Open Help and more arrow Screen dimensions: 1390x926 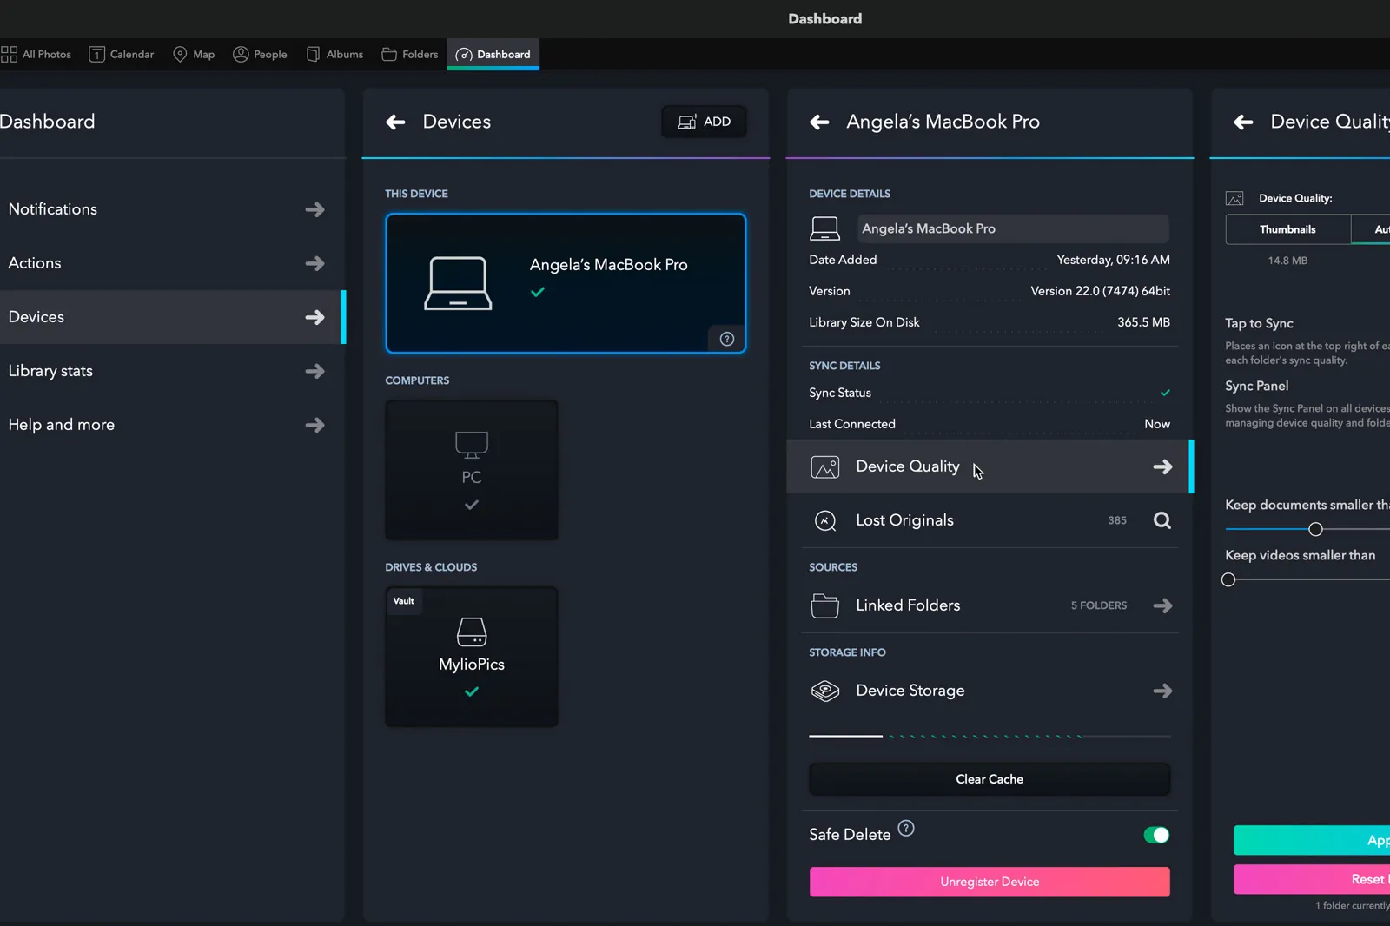click(x=314, y=425)
